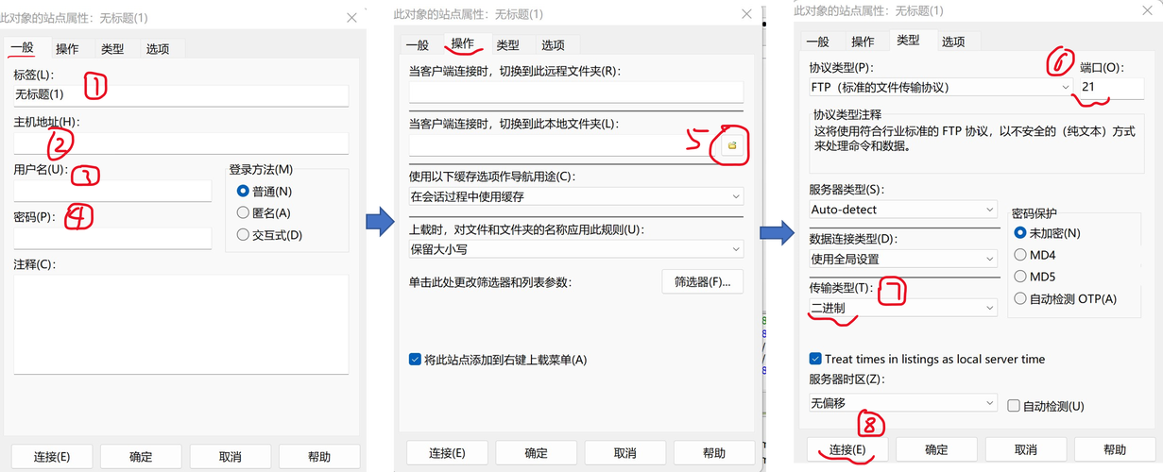
Task: Click 帮助 button in middle dialog
Action: pos(714,452)
